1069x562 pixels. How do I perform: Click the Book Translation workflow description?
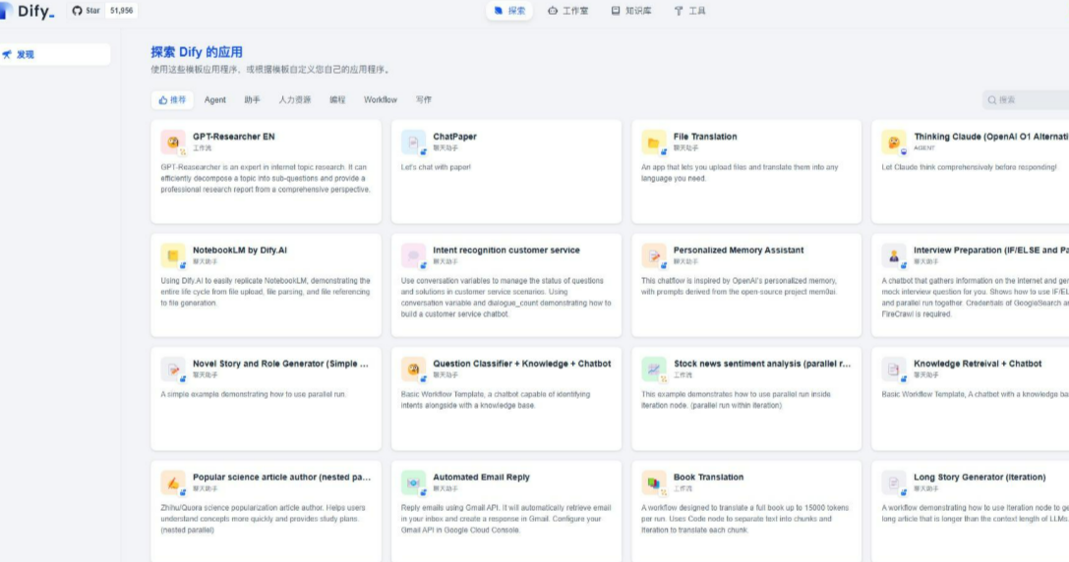coord(745,519)
